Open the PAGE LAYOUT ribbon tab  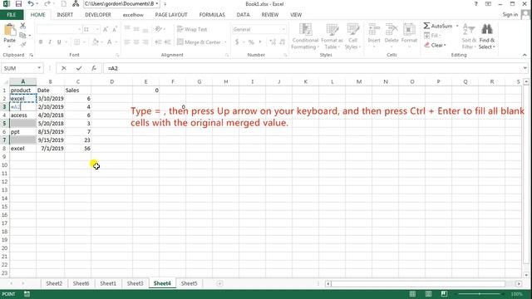tap(171, 15)
